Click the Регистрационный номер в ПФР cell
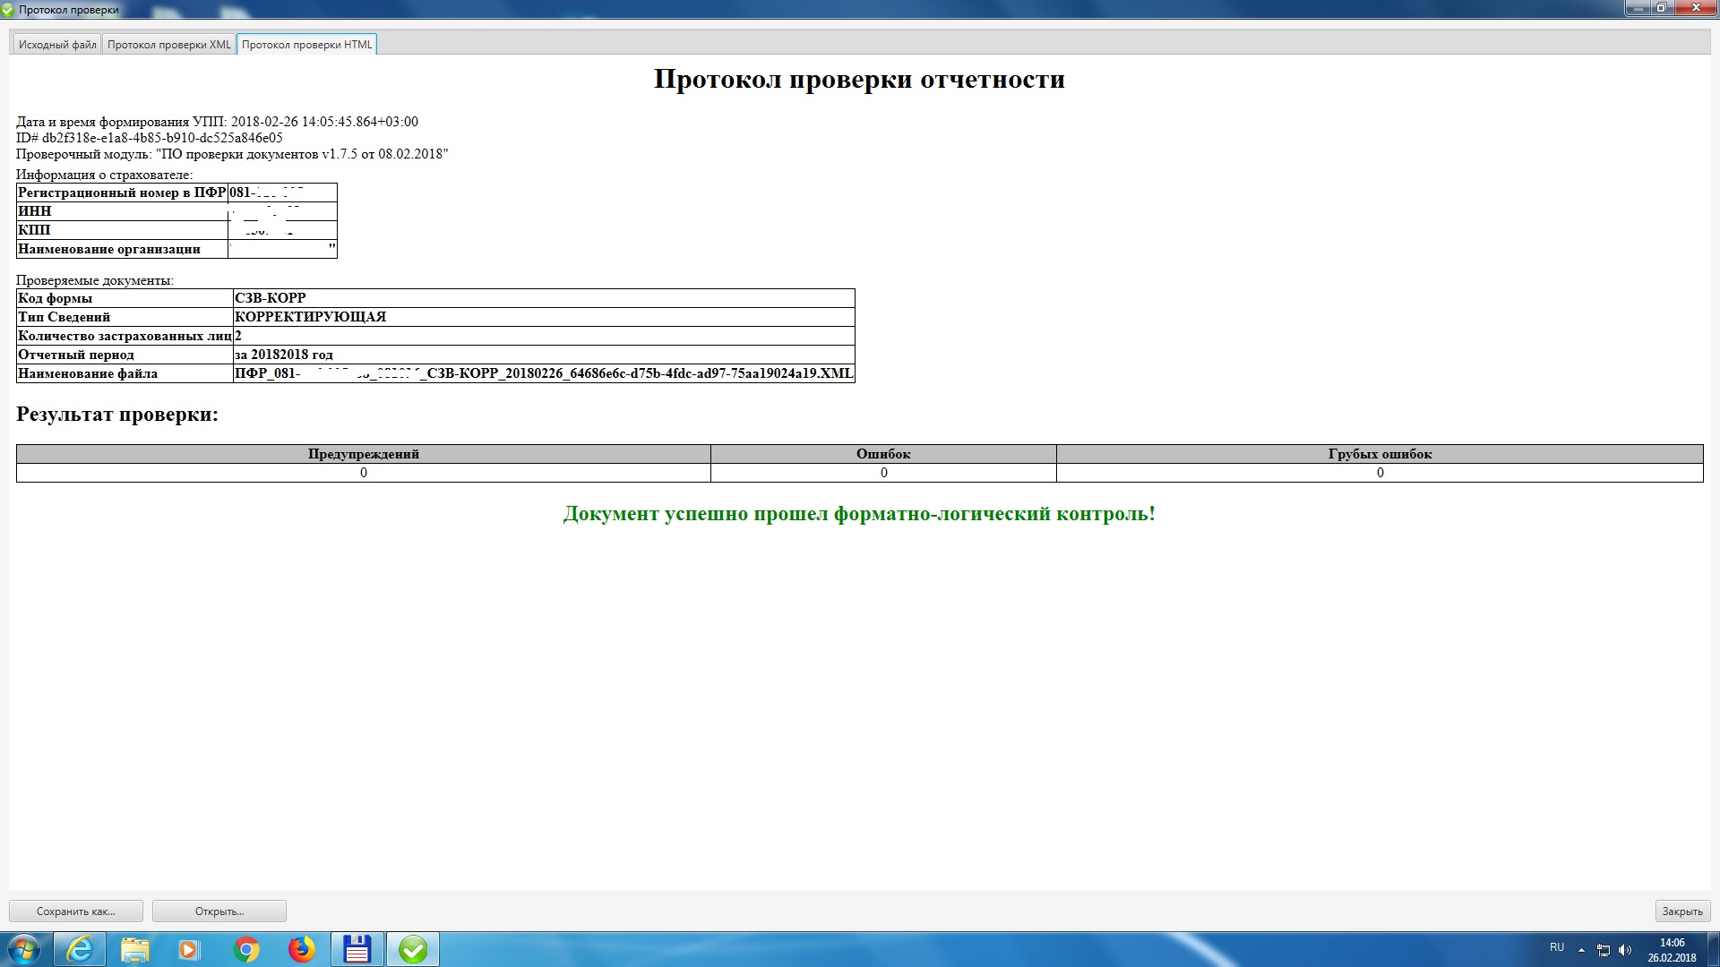 122,193
